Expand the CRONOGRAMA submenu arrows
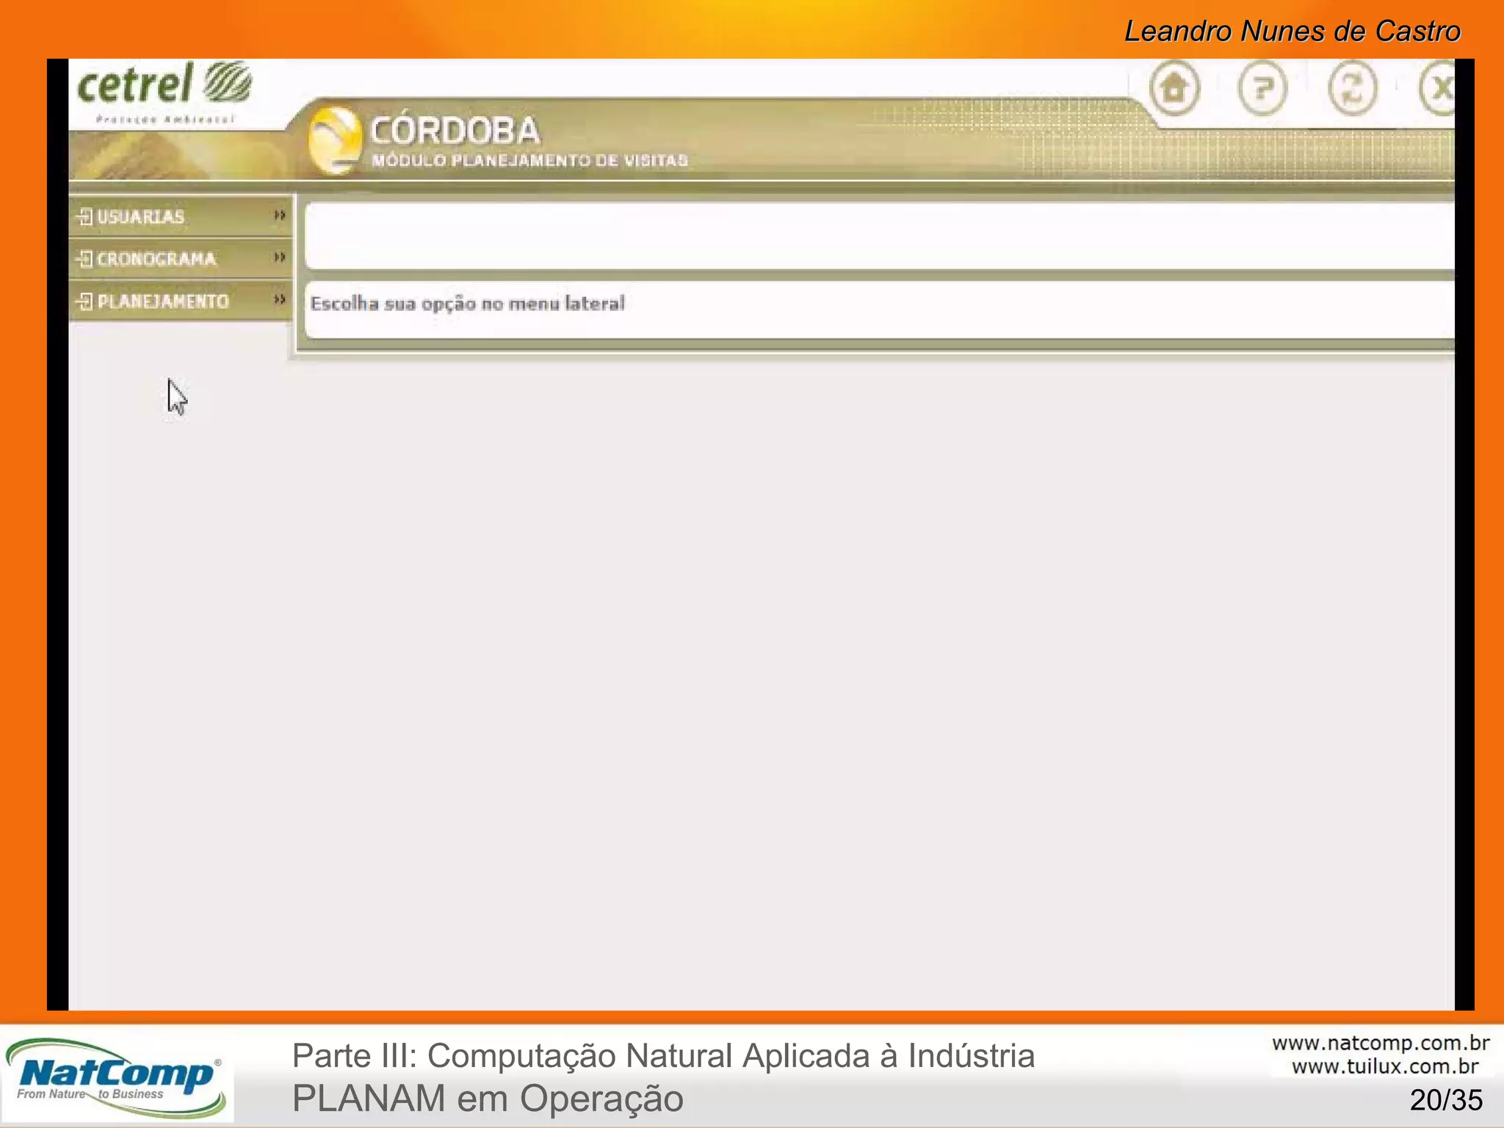 point(279,257)
